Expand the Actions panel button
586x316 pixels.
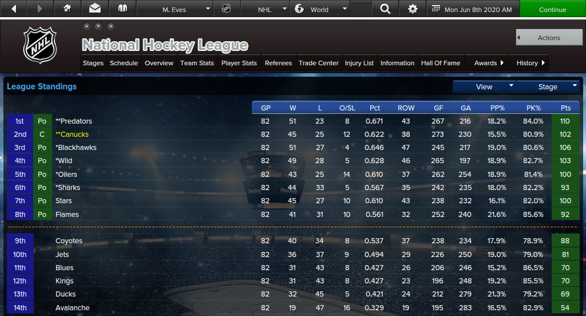549,37
